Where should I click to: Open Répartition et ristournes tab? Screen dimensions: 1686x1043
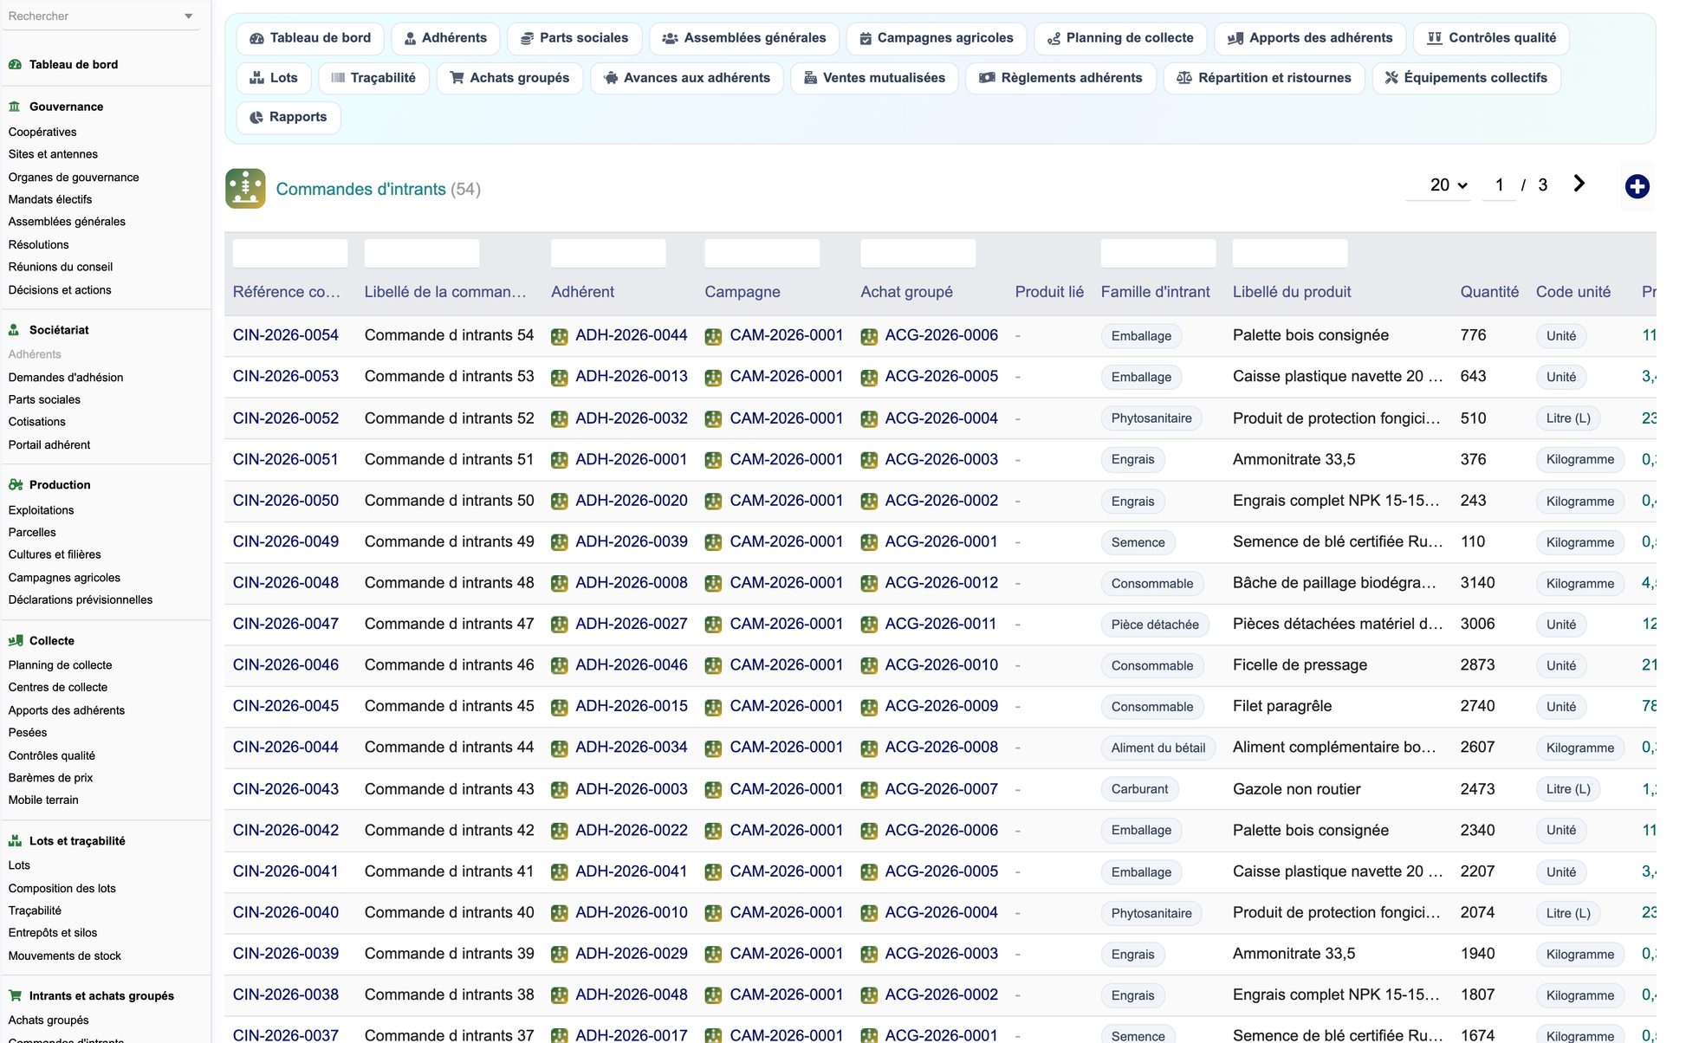click(1264, 78)
